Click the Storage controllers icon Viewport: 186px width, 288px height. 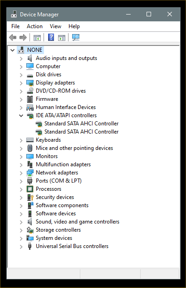pyautogui.click(x=30, y=230)
